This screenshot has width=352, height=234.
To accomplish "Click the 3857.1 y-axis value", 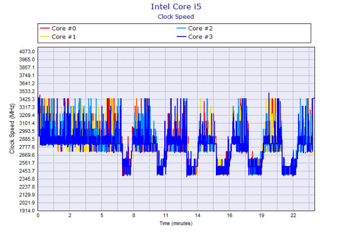I will click(27, 68).
